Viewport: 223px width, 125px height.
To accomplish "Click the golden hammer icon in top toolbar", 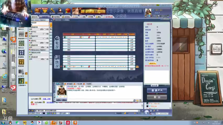I will point(52,11).
